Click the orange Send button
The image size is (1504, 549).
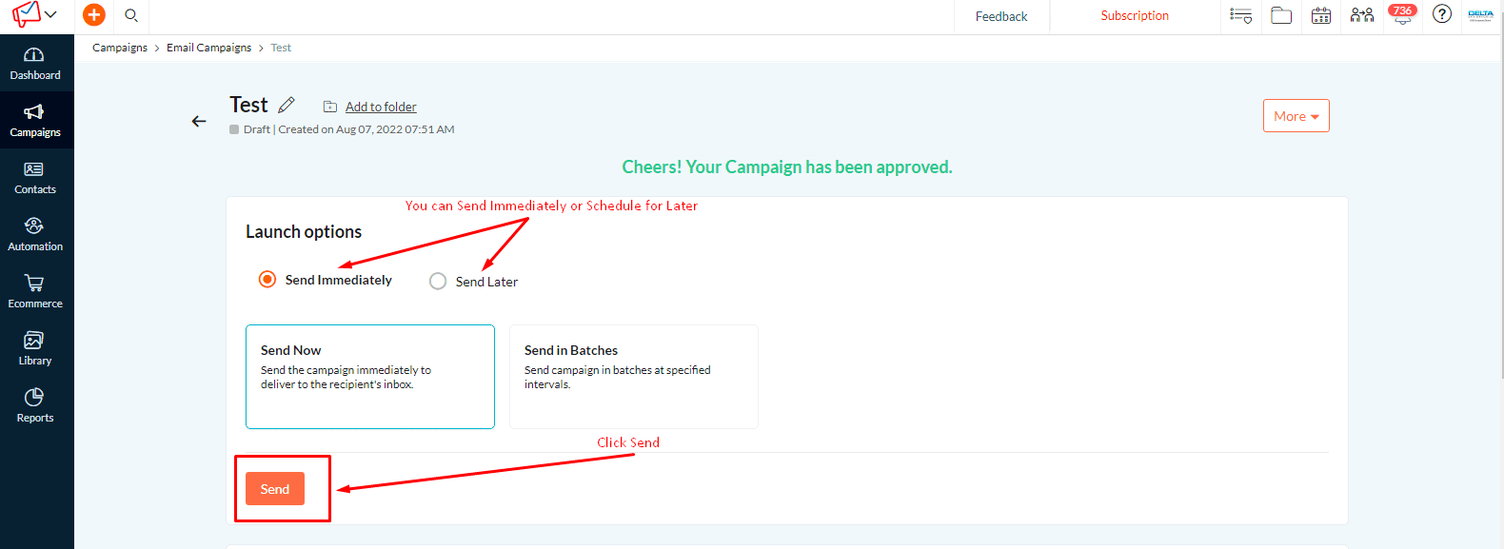coord(275,489)
